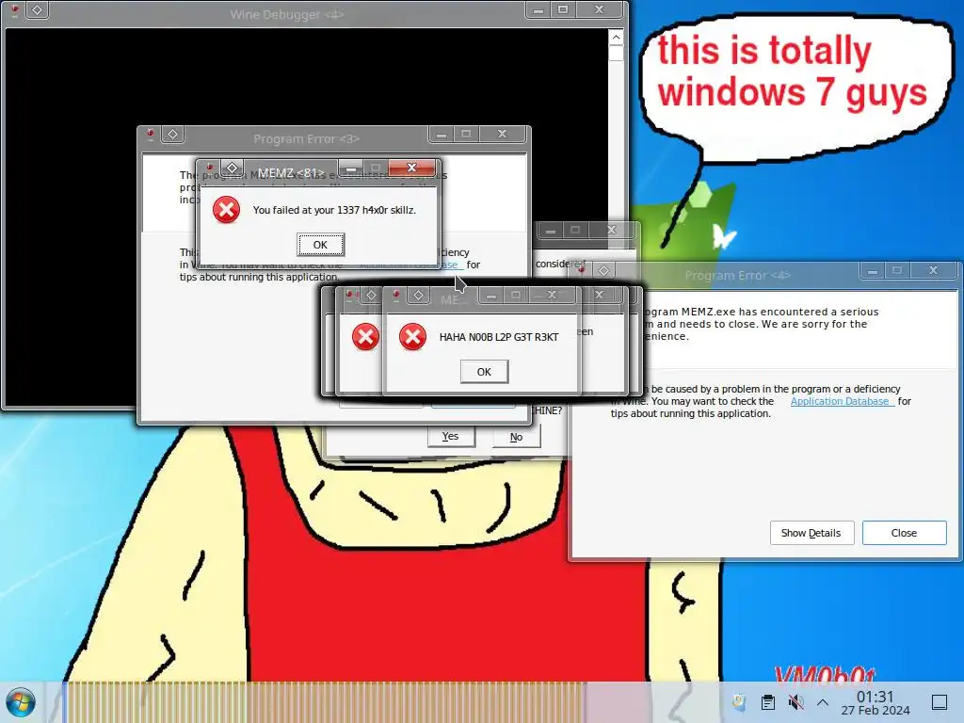Click the clock showing 01:31

875,697
